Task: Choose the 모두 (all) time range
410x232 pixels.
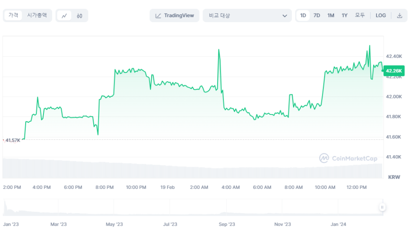Action: pyautogui.click(x=360, y=15)
